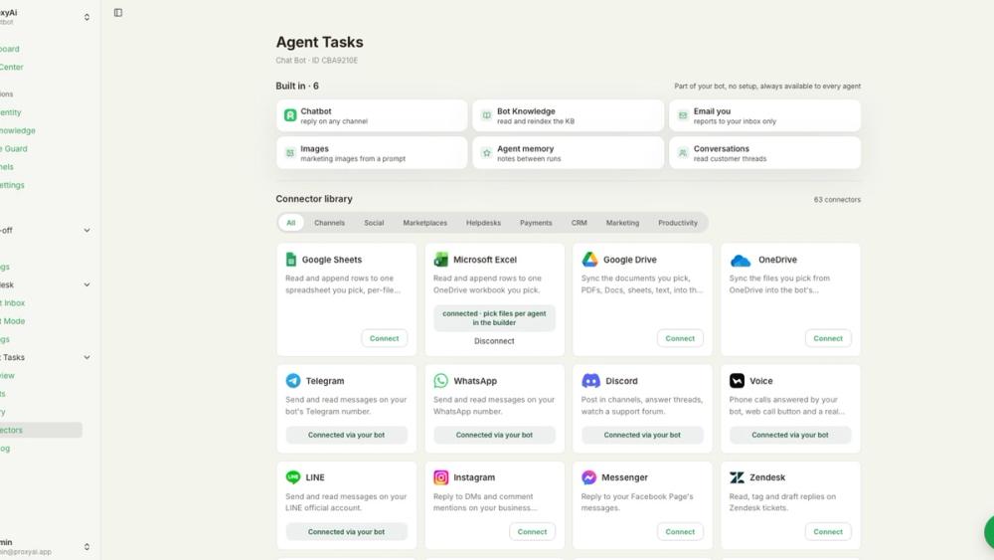
Task: Click the Email you envelope icon
Action: point(683,115)
